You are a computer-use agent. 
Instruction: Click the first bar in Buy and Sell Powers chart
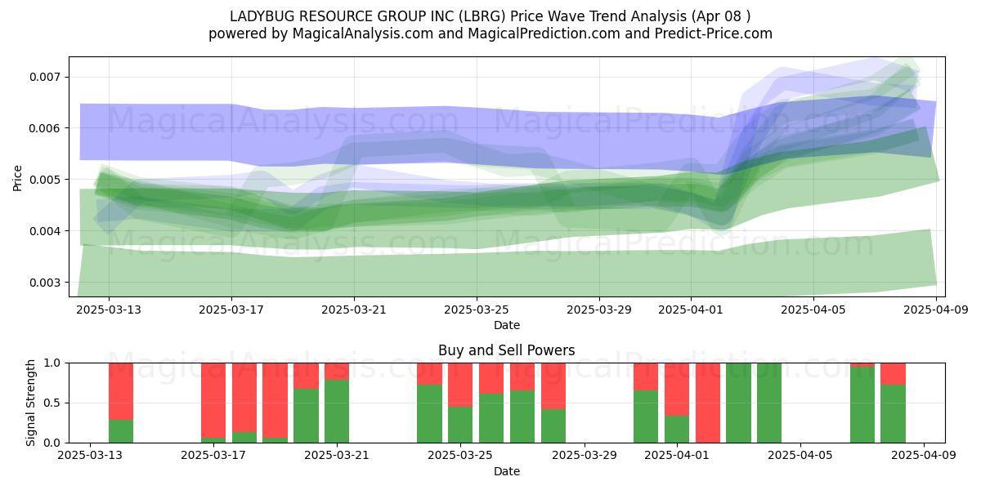(x=121, y=403)
